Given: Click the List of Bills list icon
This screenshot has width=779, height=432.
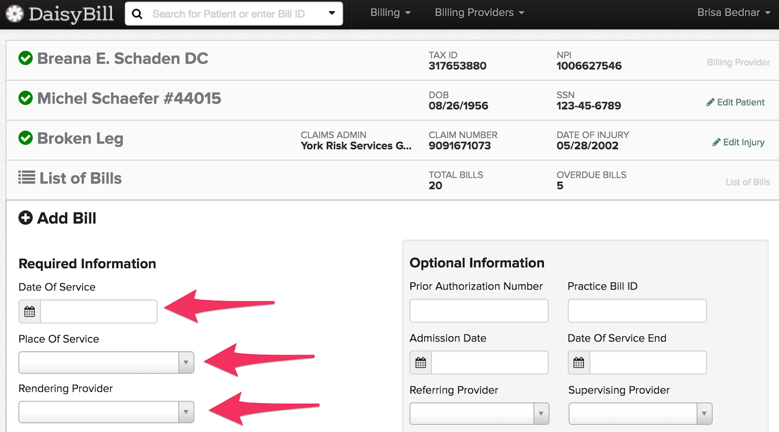Looking at the screenshot, I should [27, 177].
